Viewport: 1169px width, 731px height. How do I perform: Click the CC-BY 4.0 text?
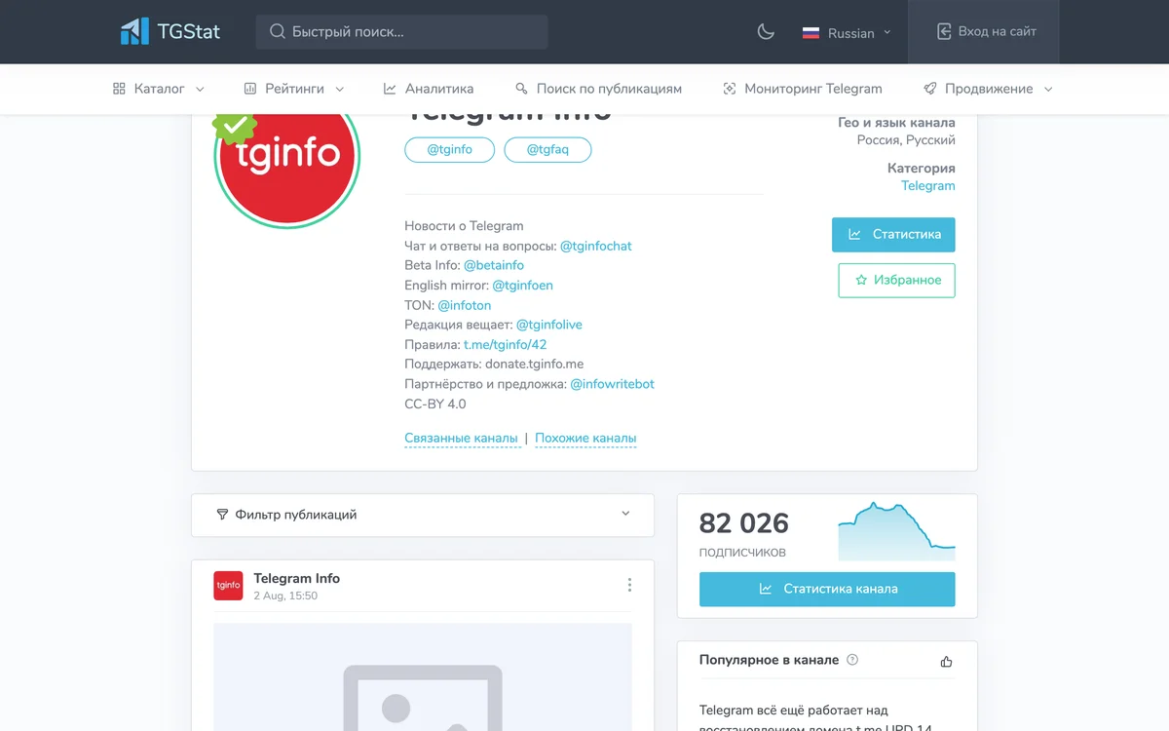(x=435, y=404)
